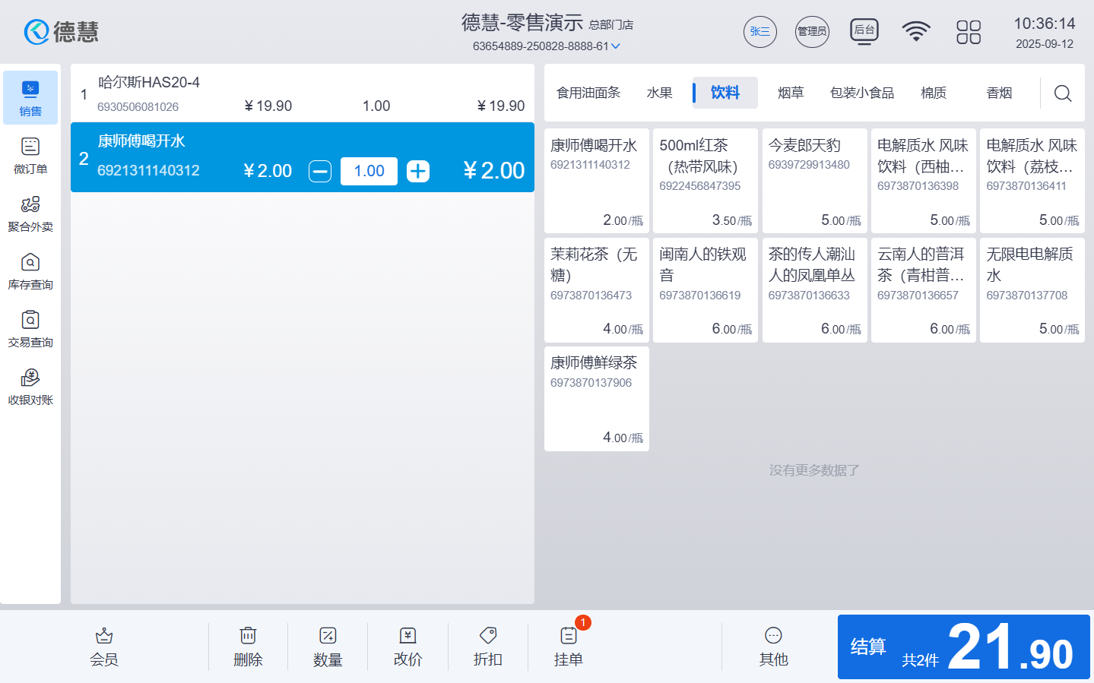The height and width of the screenshot is (683, 1094).
Task: Add 闽南人的铁观音 product card
Action: 706,290
